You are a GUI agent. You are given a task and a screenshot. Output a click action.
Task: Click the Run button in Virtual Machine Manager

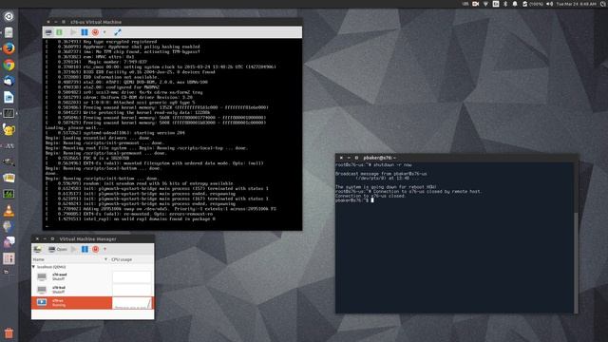[74, 249]
